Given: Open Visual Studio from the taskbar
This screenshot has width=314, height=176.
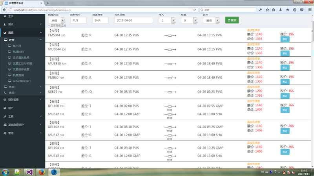Looking at the screenshot, I should [29, 172].
